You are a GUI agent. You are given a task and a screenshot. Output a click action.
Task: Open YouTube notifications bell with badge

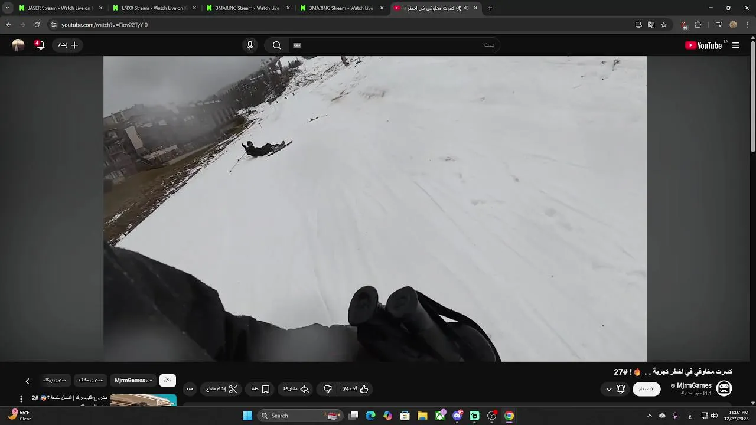pos(40,45)
